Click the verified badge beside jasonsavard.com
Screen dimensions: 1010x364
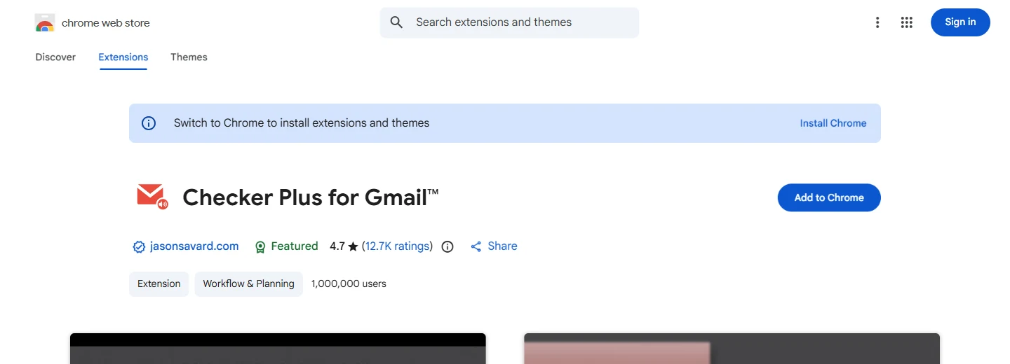click(x=139, y=246)
